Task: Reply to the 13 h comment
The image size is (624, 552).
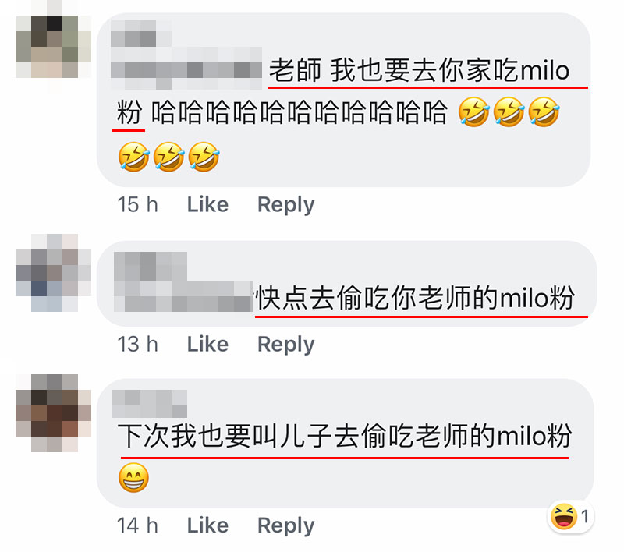Action: [285, 345]
